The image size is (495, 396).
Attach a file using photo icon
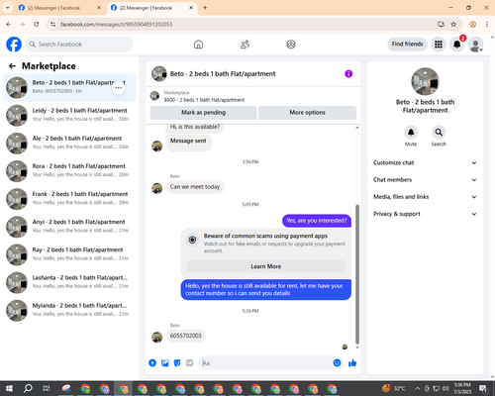click(165, 363)
